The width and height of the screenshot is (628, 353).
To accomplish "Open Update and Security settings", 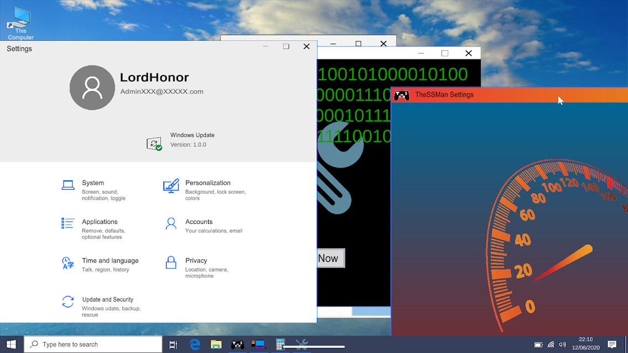I will [x=108, y=299].
